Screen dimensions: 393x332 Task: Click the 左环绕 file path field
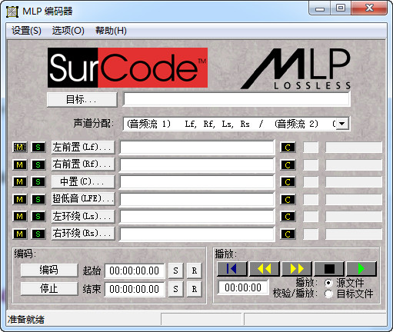197,217
